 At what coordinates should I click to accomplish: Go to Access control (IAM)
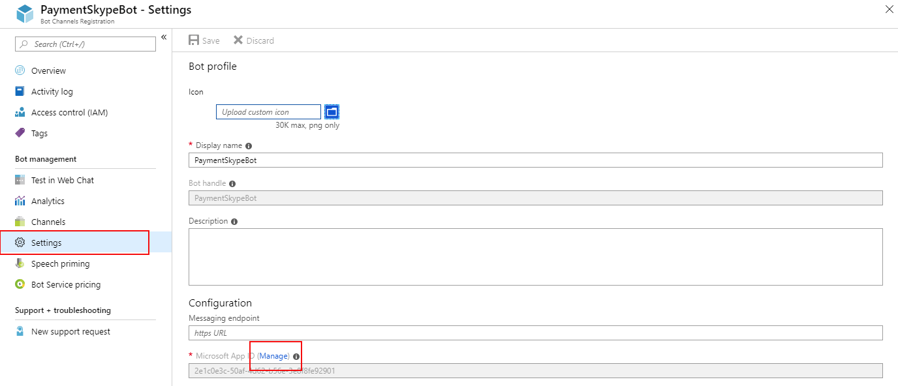point(70,112)
